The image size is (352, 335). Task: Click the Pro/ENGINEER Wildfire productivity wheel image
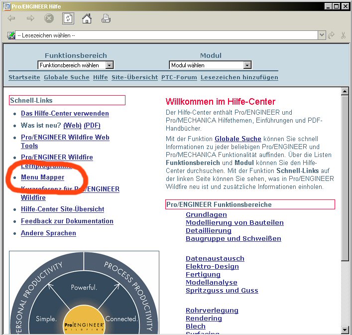coord(84,292)
